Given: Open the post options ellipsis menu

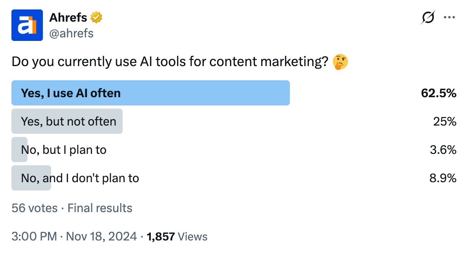Looking at the screenshot, I should 449,17.
